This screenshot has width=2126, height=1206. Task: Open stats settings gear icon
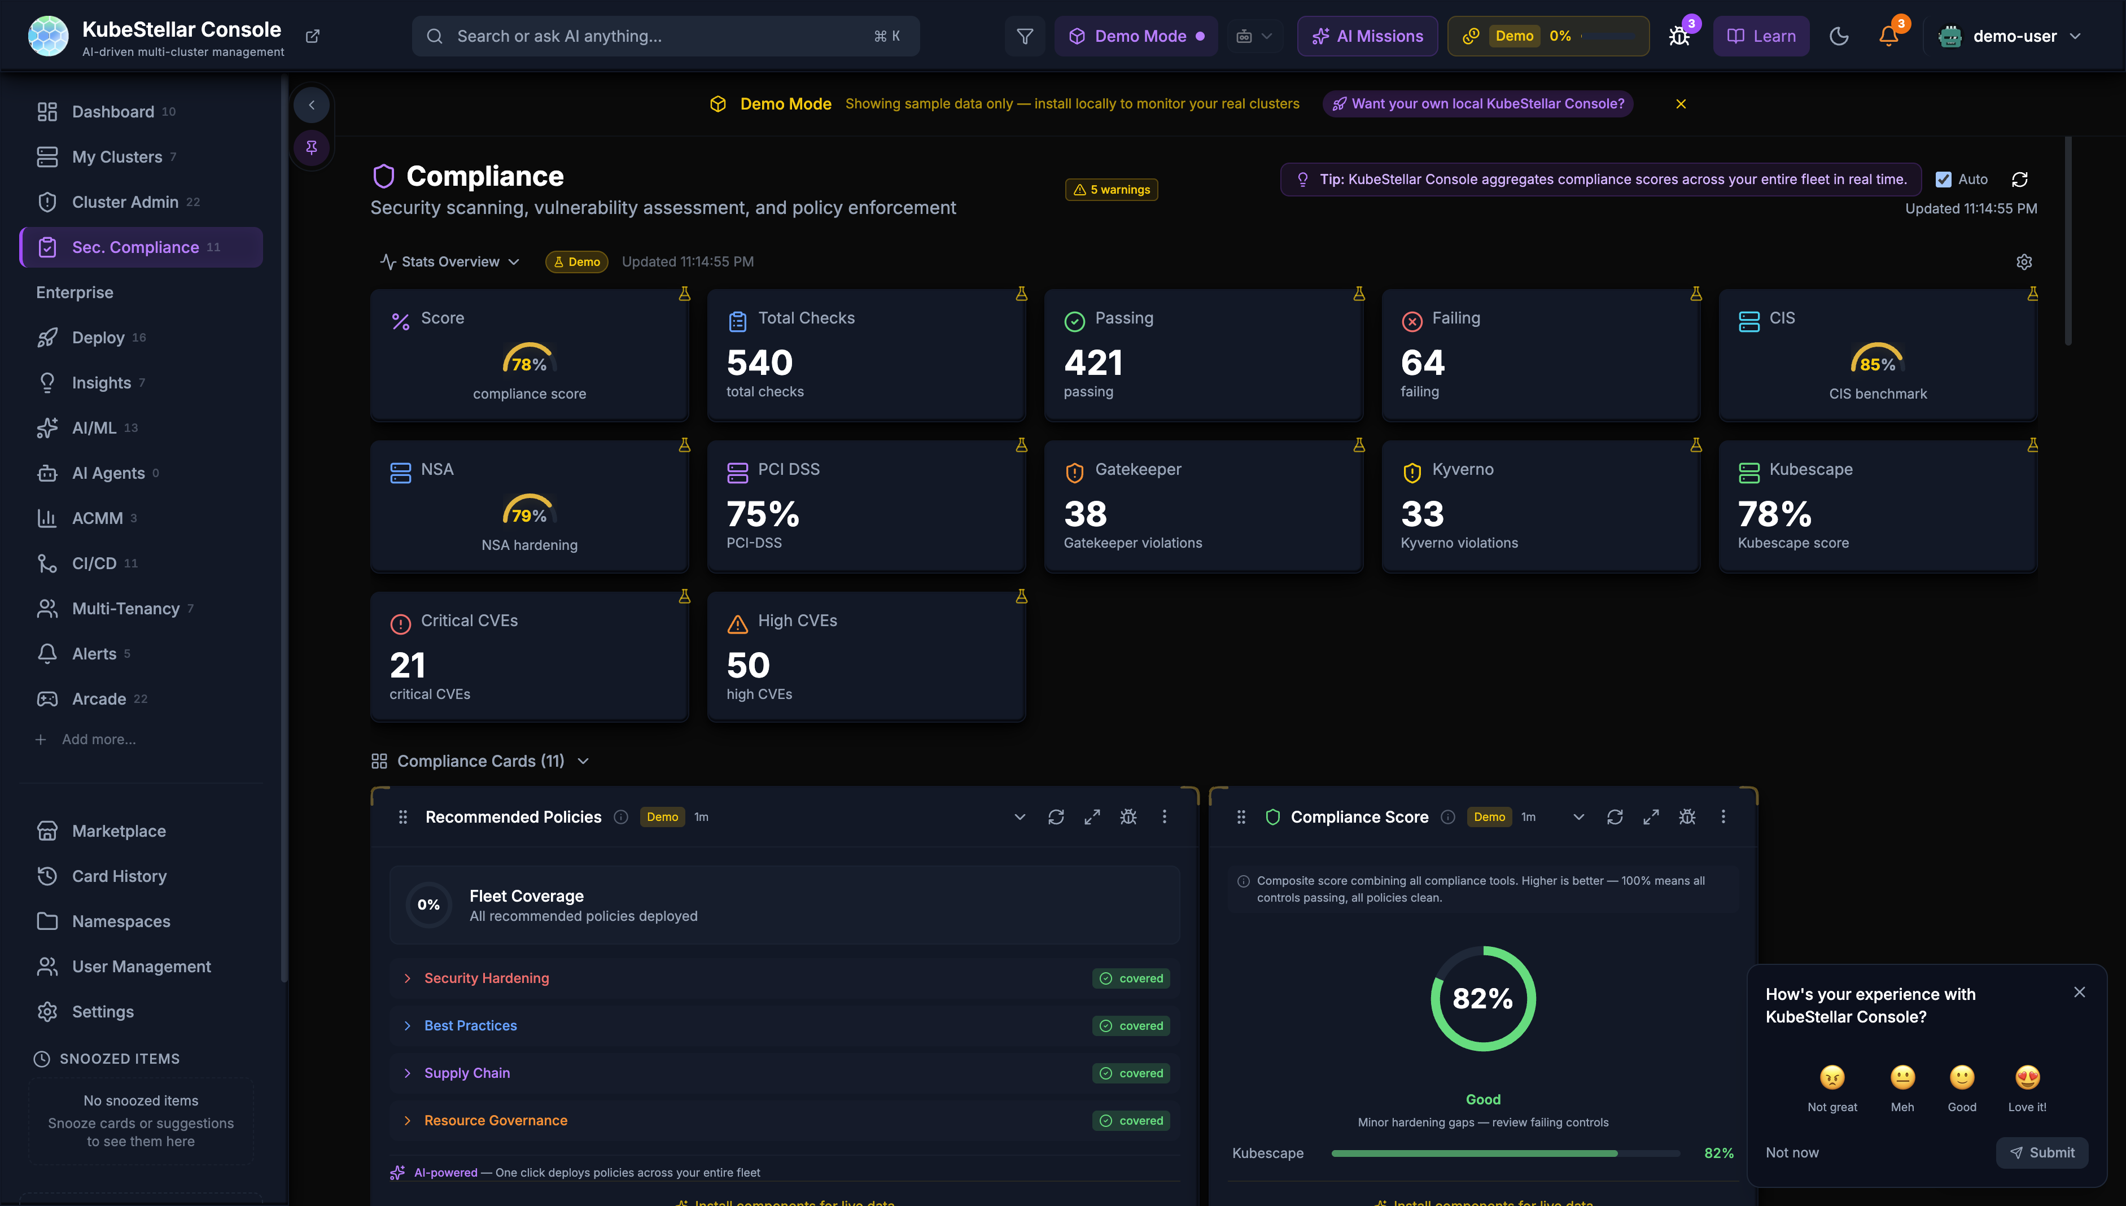[x=2023, y=262]
